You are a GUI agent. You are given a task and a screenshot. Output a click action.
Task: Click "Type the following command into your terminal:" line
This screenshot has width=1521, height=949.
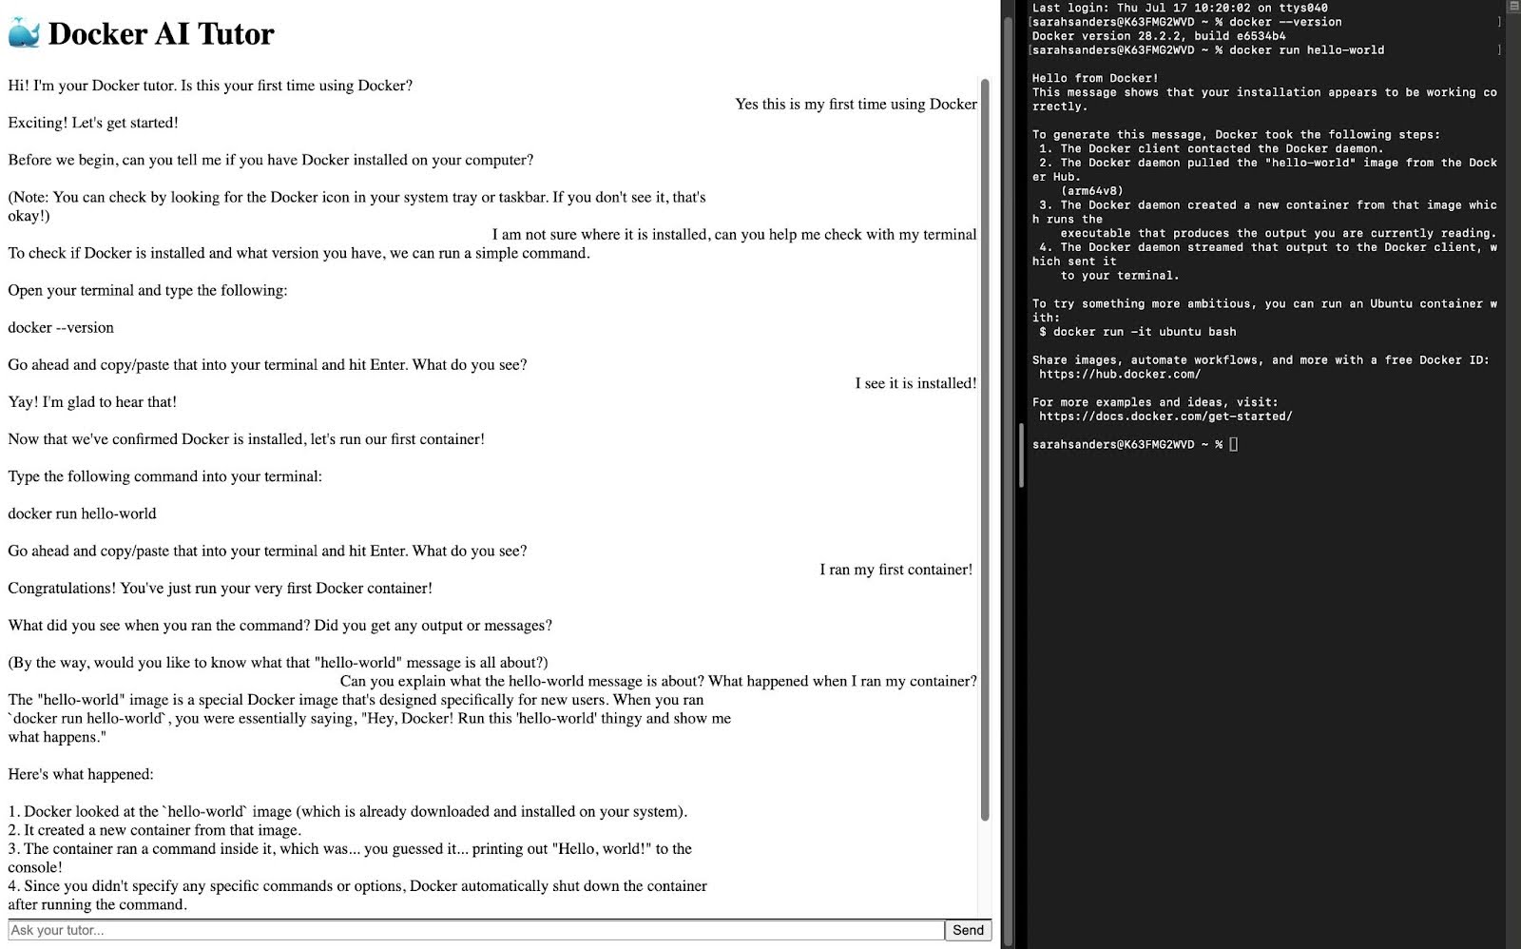tap(165, 476)
